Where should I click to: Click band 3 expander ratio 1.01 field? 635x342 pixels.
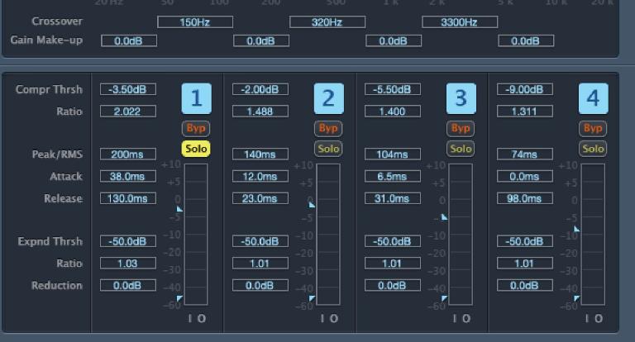[x=393, y=264]
